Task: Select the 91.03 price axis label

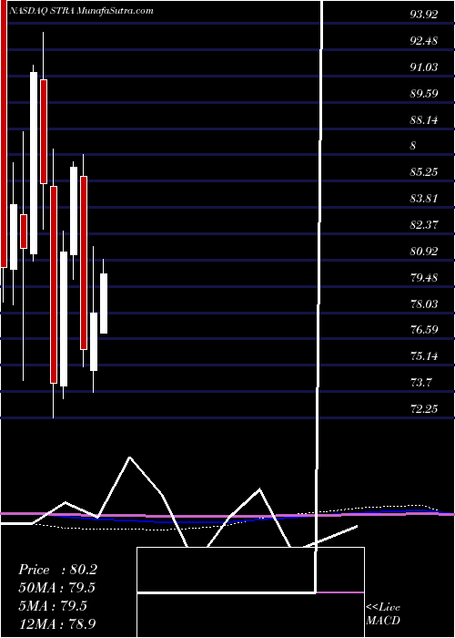Action: click(x=424, y=67)
